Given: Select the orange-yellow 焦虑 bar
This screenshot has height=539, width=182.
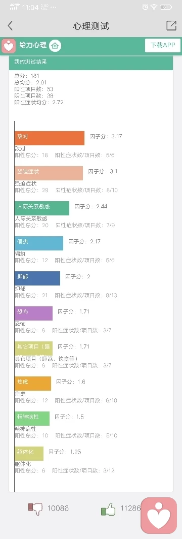Looking at the screenshot, I should (x=32, y=383).
